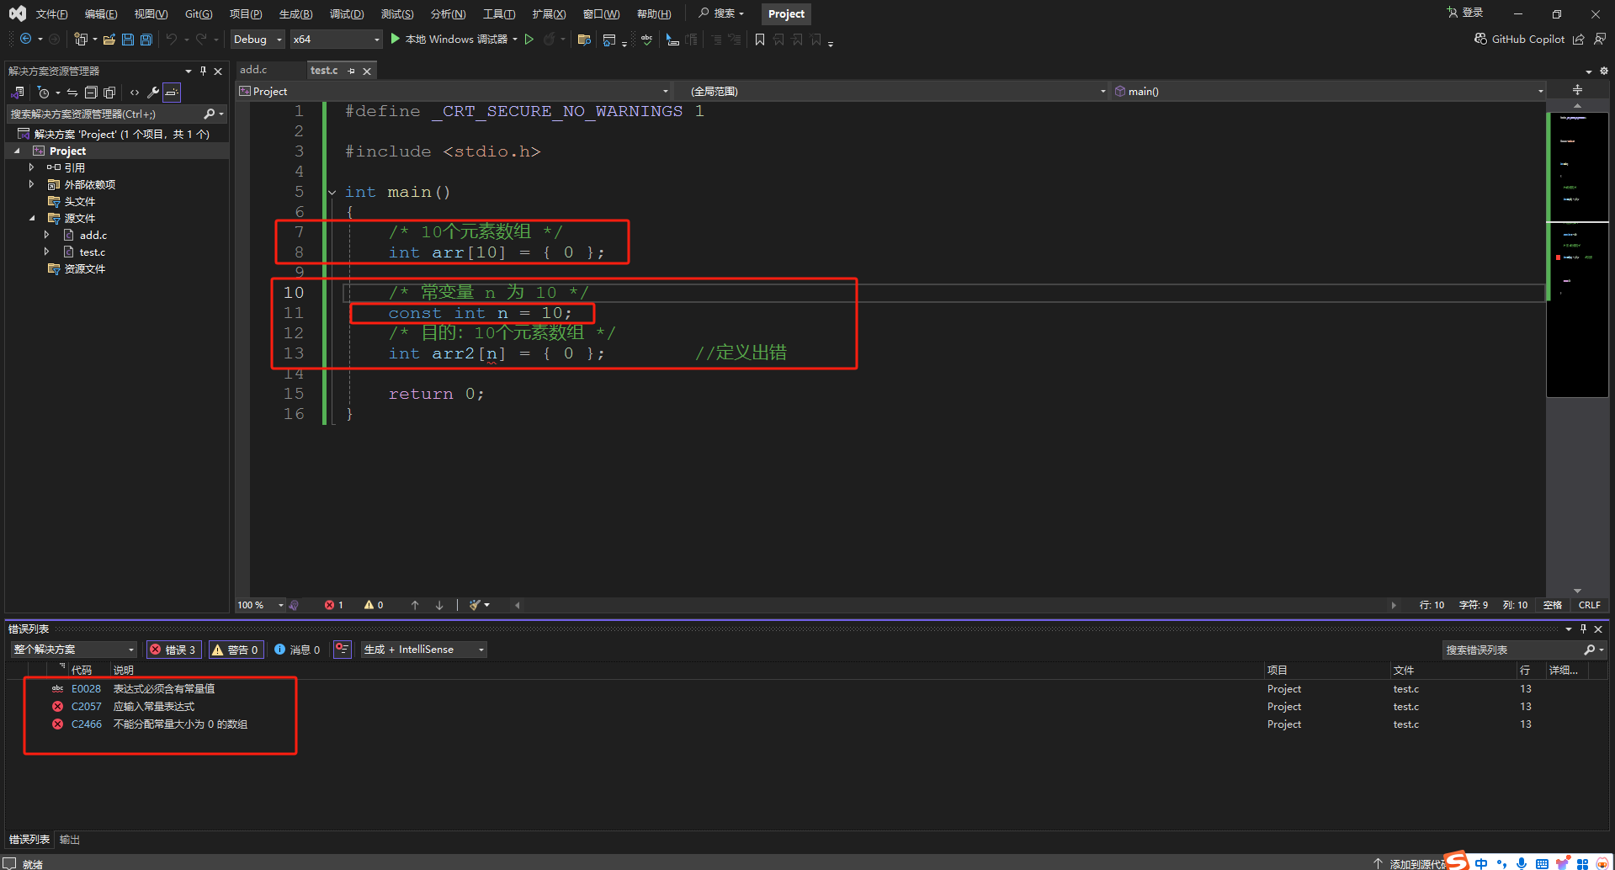Open the 100 % zoom dropdown in editor
Image resolution: width=1615 pixels, height=870 pixels.
[260, 605]
